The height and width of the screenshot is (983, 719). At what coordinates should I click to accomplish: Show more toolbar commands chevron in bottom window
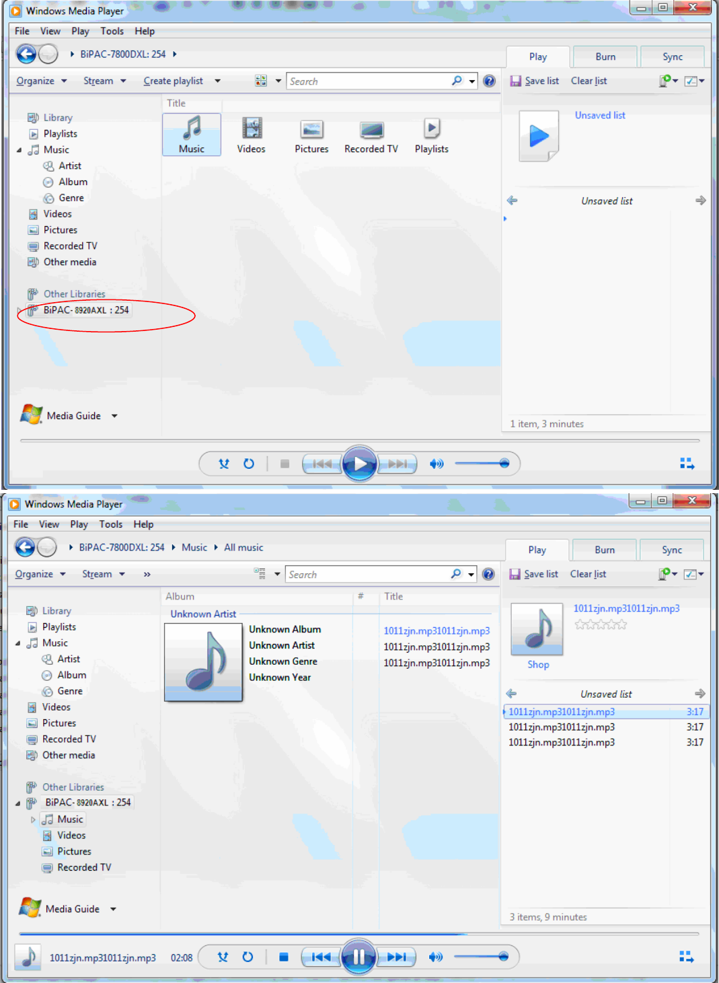(147, 574)
